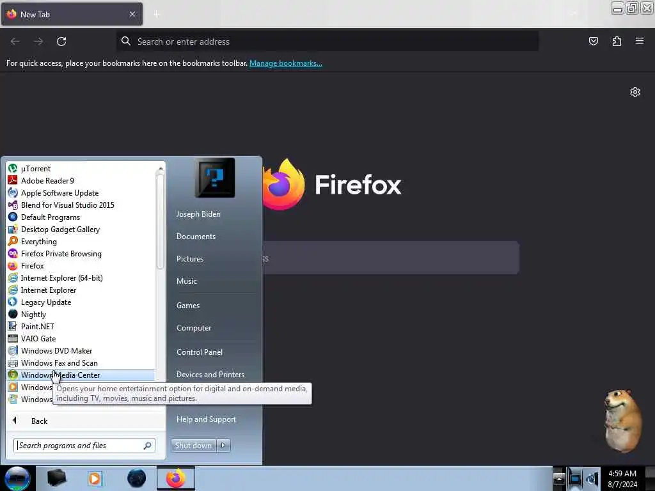Open Devices and Printers
The height and width of the screenshot is (491, 655).
(210, 375)
